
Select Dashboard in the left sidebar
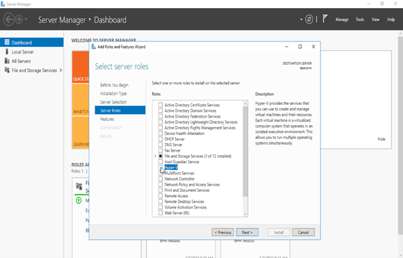32,43
